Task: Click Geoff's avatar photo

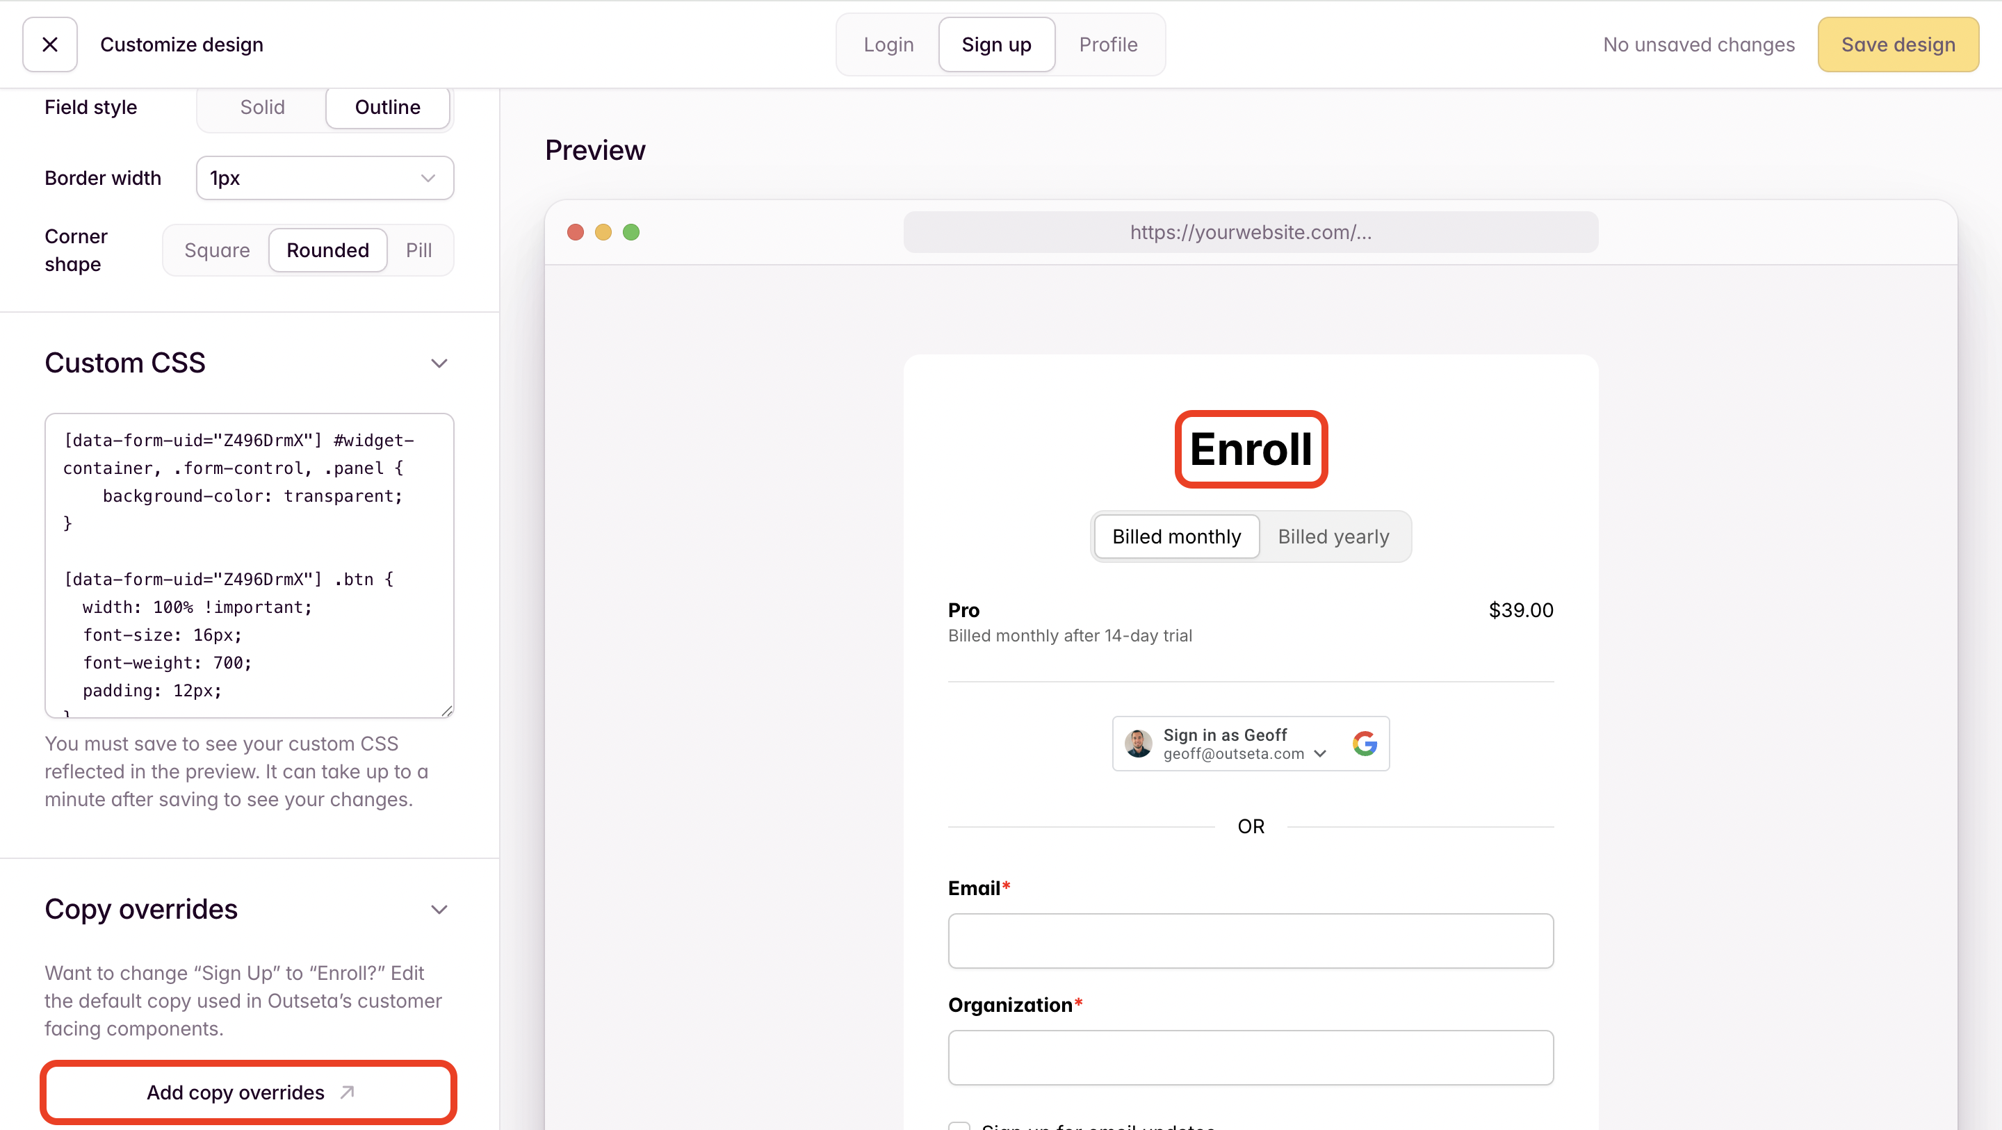Action: (x=1139, y=744)
